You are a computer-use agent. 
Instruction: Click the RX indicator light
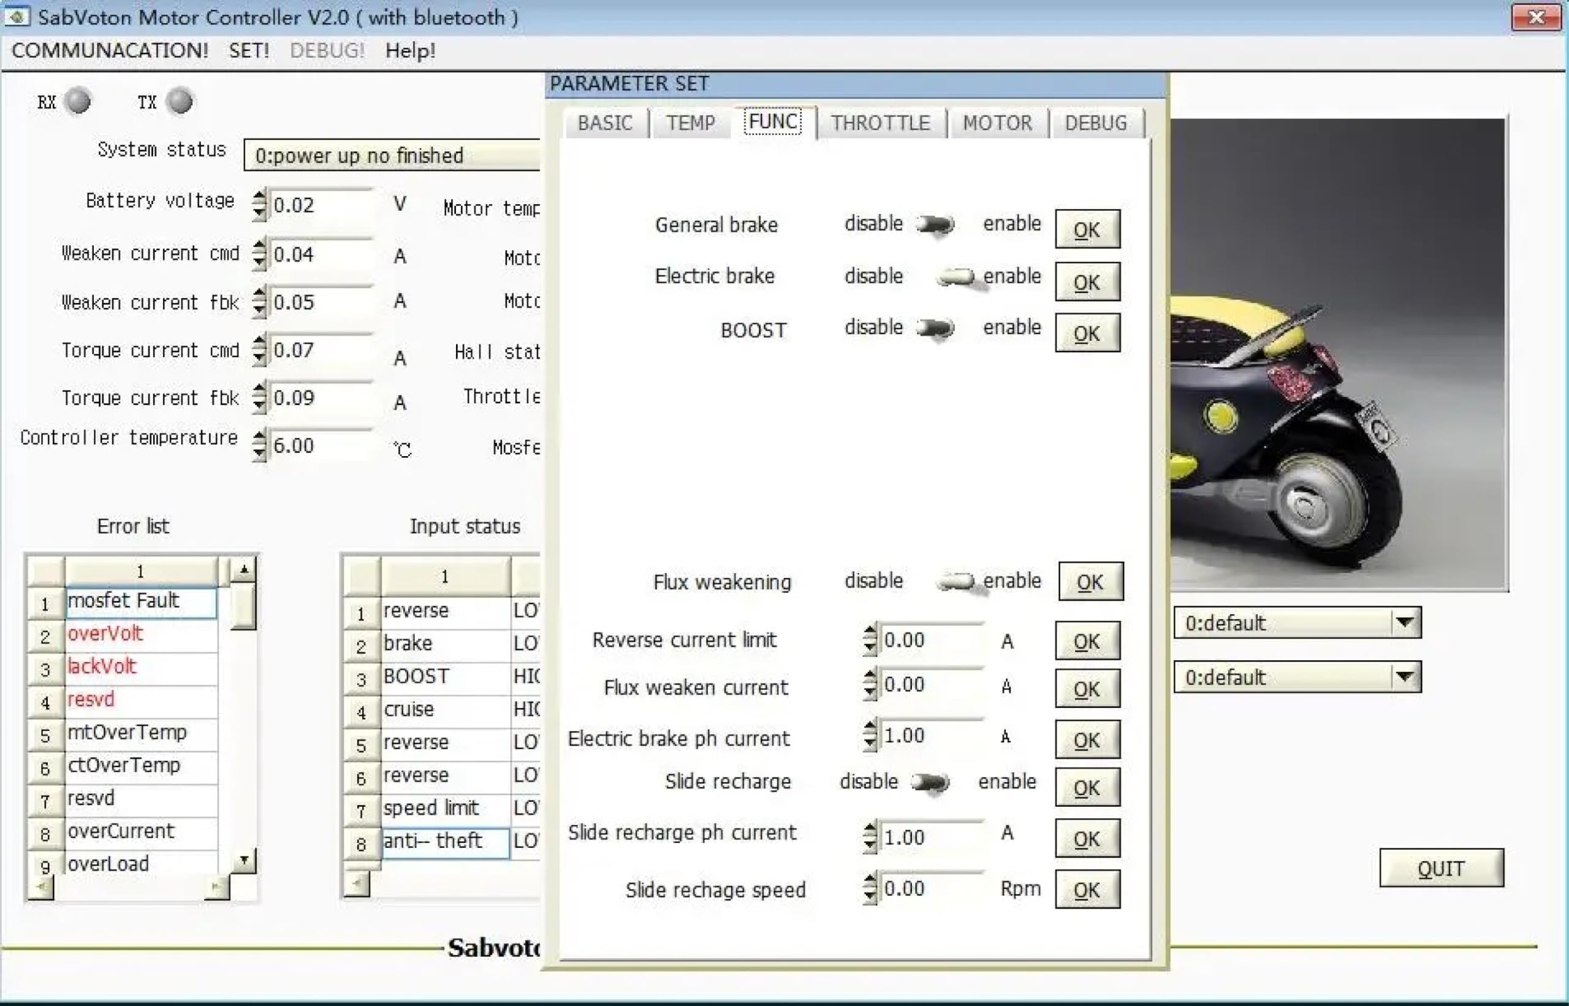pyautogui.click(x=78, y=101)
